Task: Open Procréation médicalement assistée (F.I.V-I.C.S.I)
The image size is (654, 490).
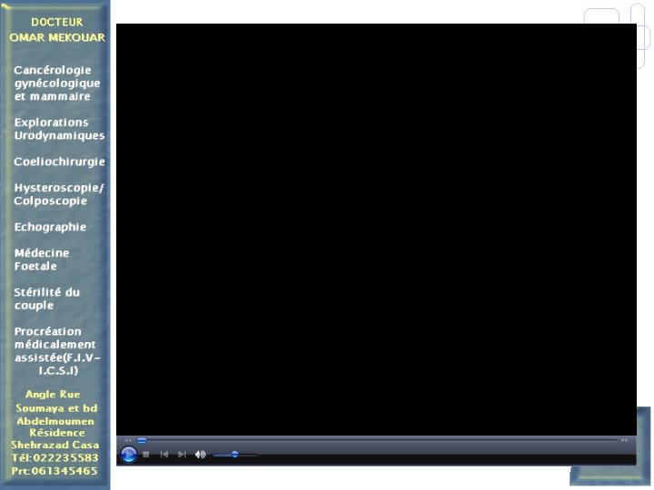Action: (57, 351)
